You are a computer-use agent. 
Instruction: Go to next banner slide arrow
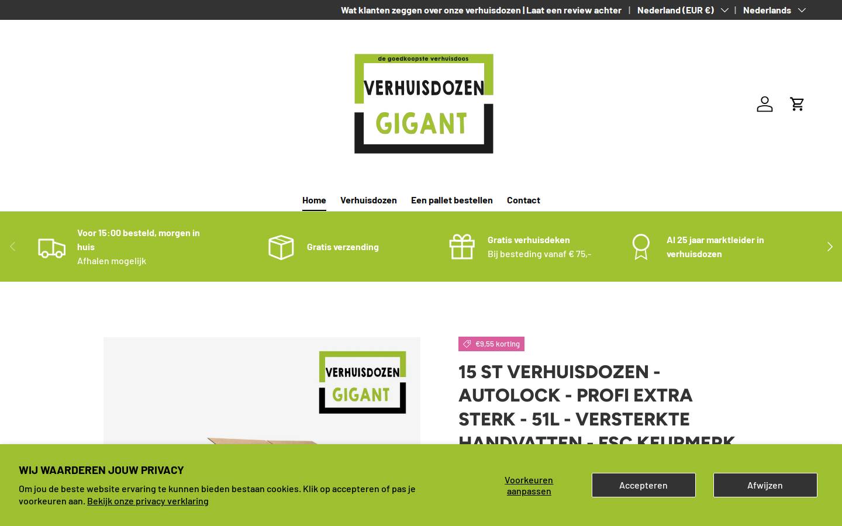point(830,247)
